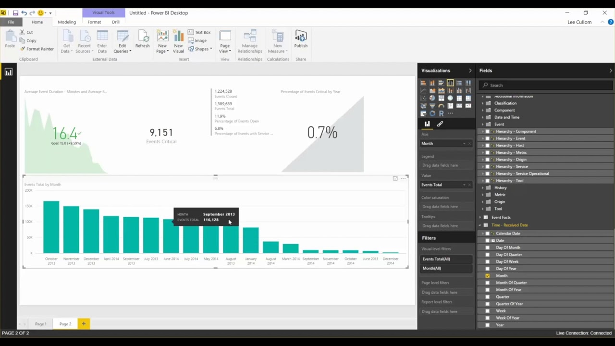
Task: Select the R script visual
Action: [441, 113]
